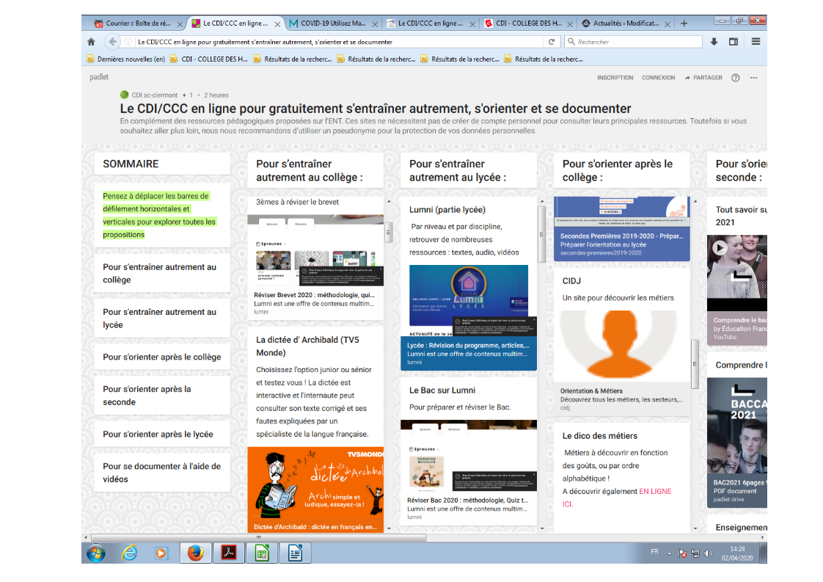The height and width of the screenshot is (582, 823).
Task: Launch Adobe Reader from the taskbar
Action: click(229, 553)
